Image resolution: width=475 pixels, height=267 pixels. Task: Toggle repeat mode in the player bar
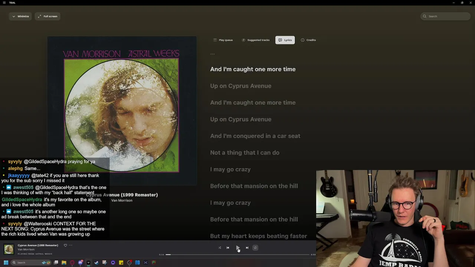(255, 248)
